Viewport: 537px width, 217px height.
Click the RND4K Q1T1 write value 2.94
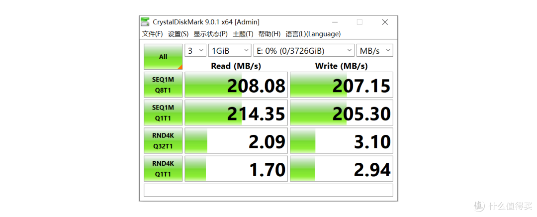click(x=342, y=169)
